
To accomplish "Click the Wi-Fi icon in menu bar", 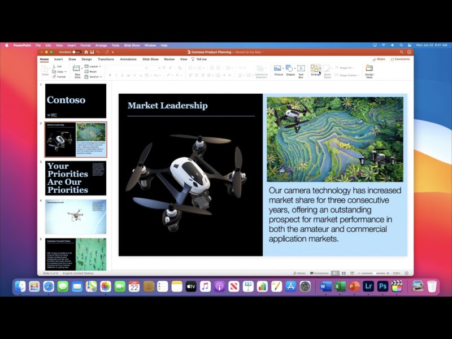I will pyautogui.click(x=384, y=45).
